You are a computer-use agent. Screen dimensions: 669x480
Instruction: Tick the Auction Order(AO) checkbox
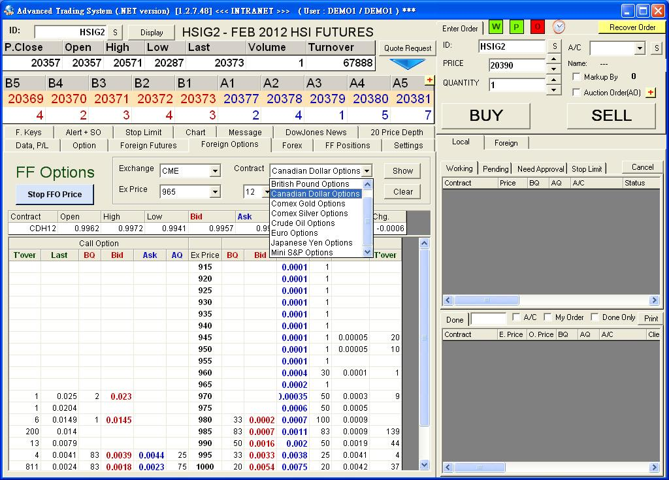click(x=576, y=93)
